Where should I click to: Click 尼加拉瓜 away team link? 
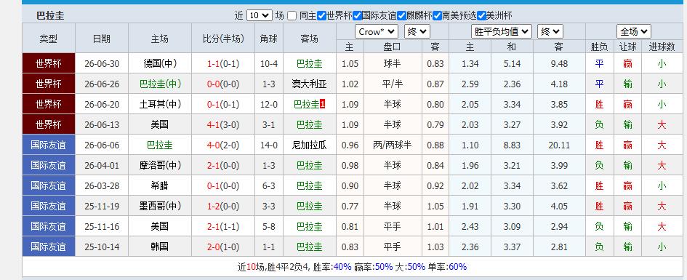pyautogui.click(x=309, y=145)
